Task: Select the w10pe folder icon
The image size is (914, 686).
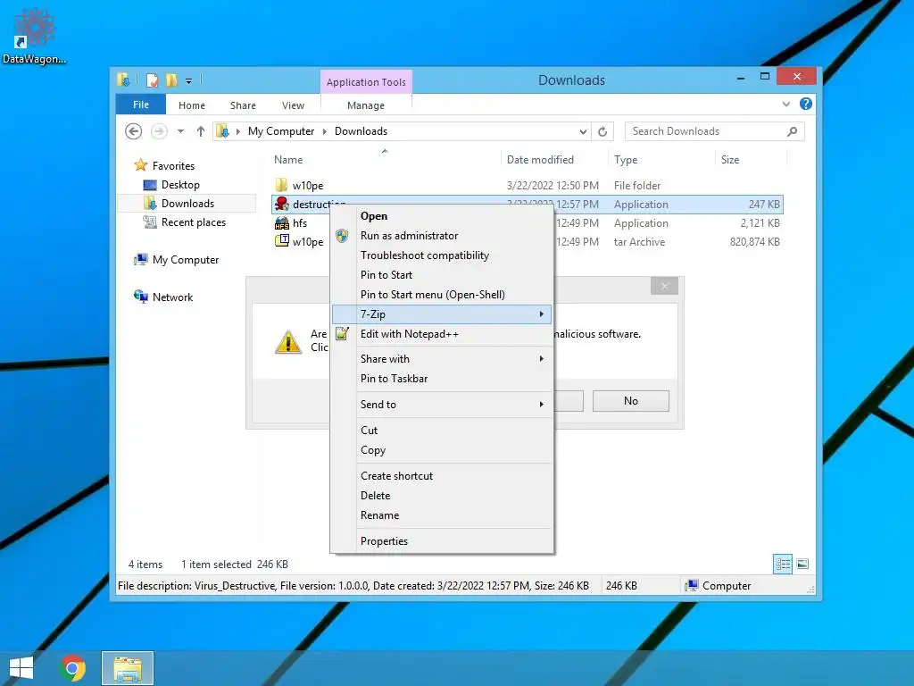Action: point(281,185)
